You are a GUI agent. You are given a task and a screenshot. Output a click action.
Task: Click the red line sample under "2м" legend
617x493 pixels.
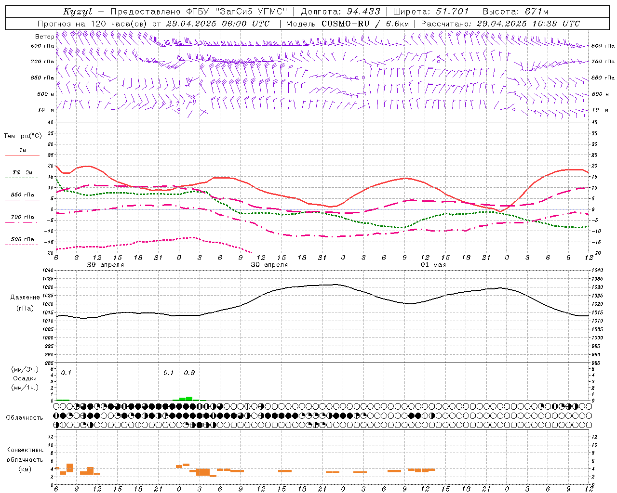[22, 156]
